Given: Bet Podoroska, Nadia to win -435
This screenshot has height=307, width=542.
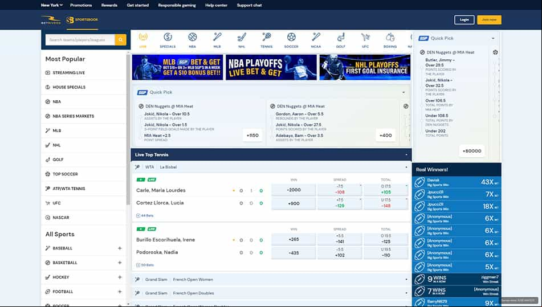Looking at the screenshot, I should pos(294,253).
